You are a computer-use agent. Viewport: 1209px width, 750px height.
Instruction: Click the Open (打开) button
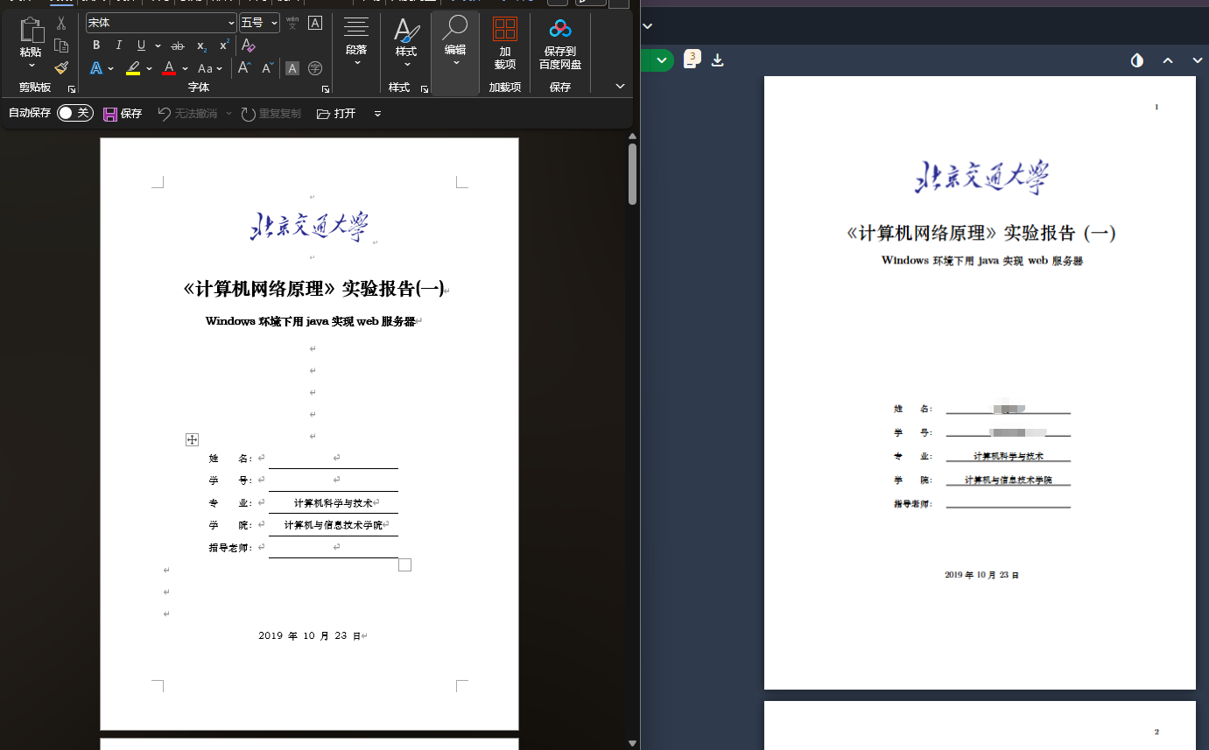tap(336, 114)
